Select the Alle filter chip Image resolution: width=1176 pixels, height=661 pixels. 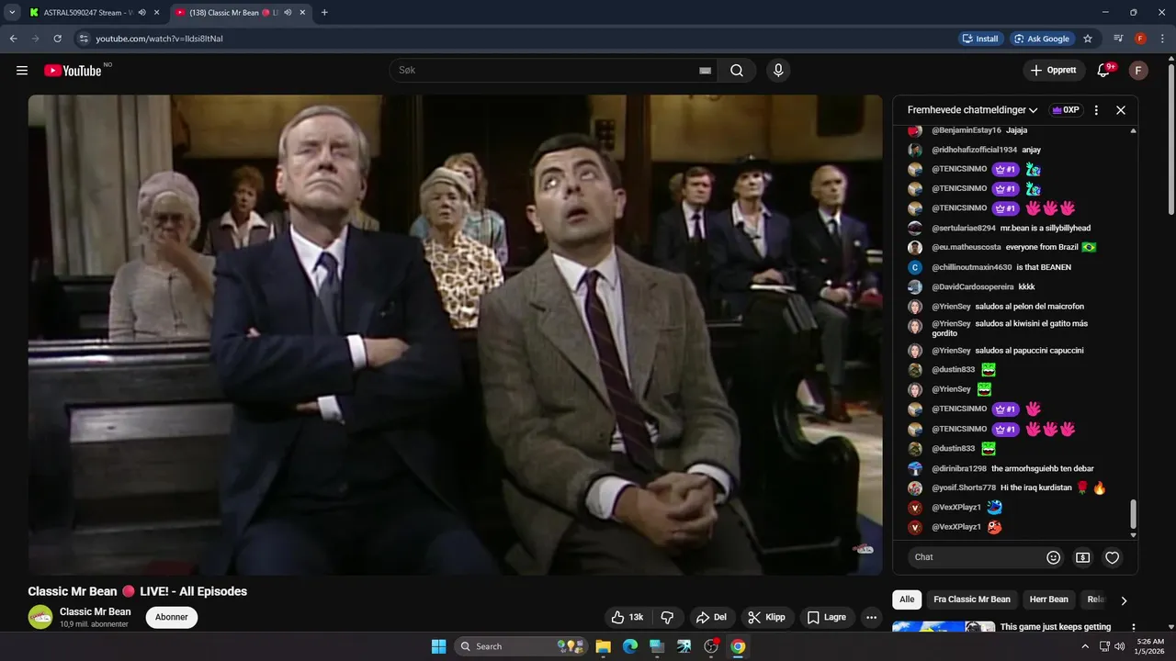pos(907,599)
